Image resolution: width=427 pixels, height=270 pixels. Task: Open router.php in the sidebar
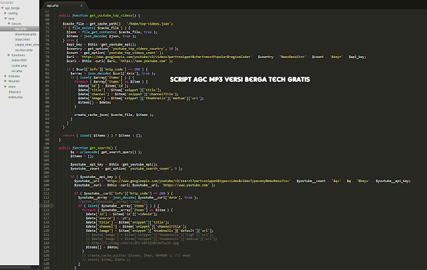19,65
